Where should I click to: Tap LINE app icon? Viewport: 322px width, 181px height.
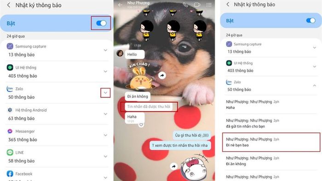point(10,153)
